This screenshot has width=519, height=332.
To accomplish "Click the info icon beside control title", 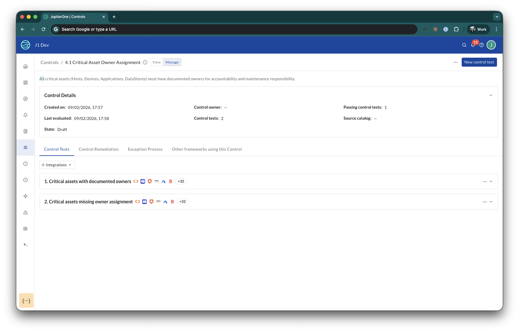I will tap(145, 62).
